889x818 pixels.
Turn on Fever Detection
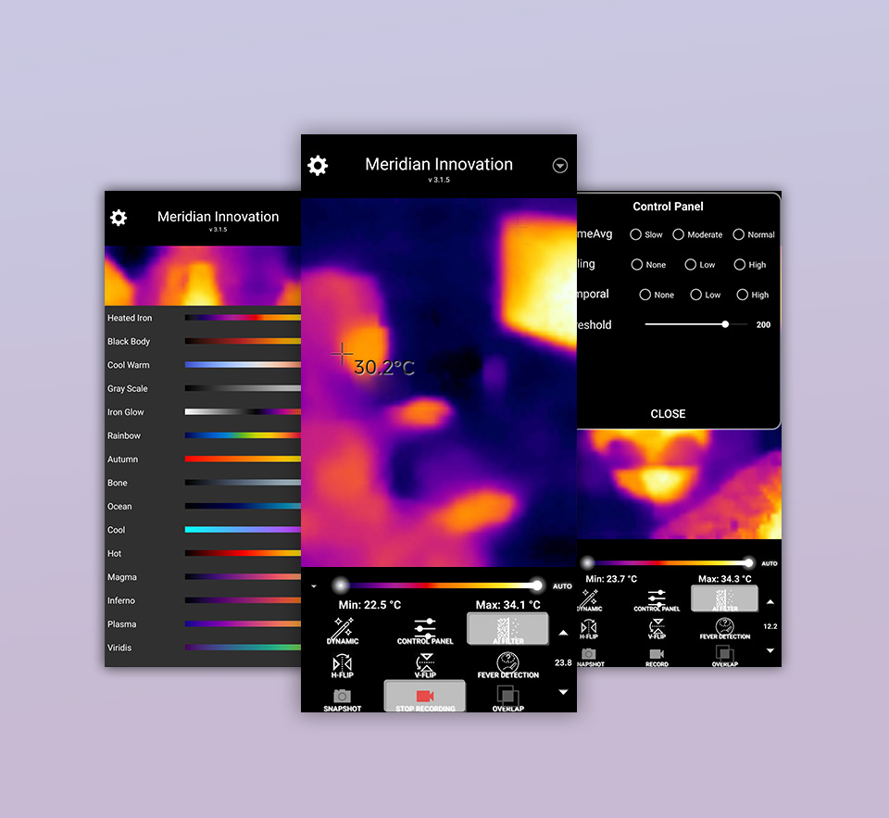click(507, 666)
